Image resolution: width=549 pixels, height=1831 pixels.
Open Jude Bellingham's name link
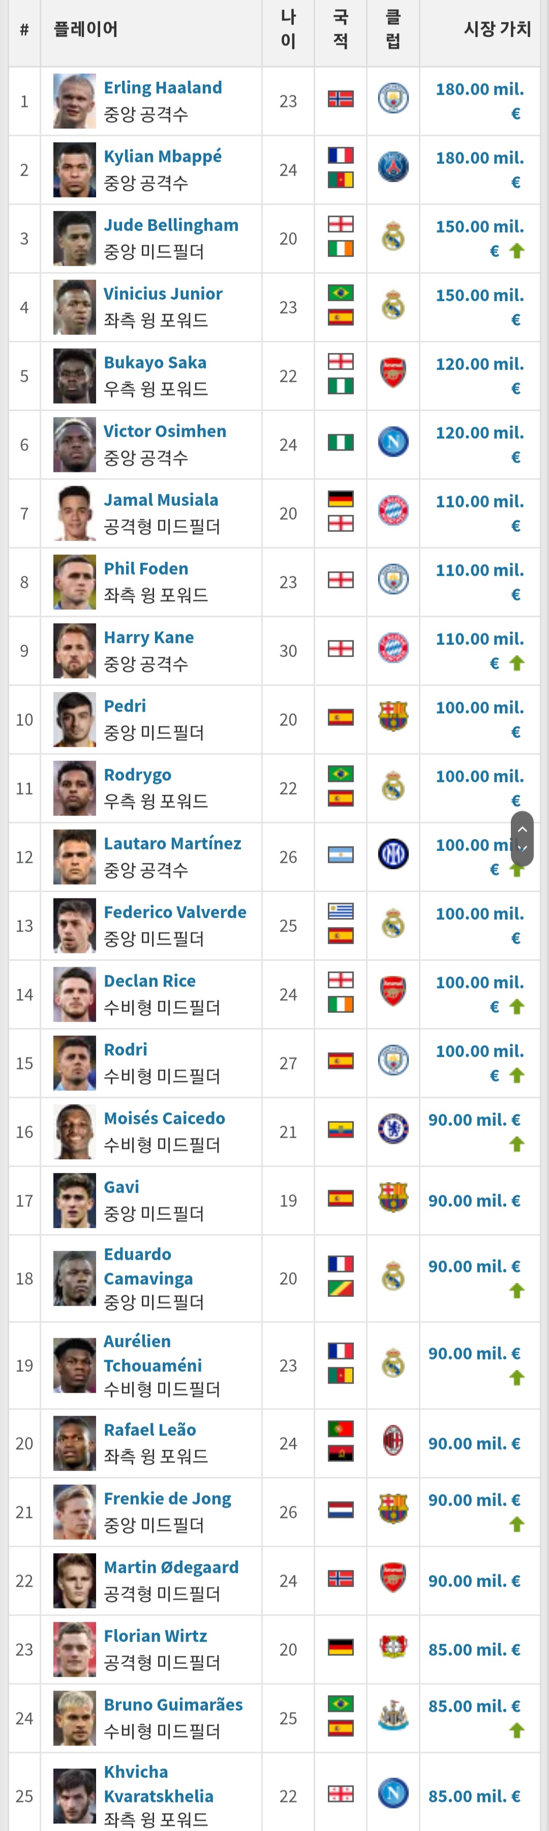tap(170, 226)
